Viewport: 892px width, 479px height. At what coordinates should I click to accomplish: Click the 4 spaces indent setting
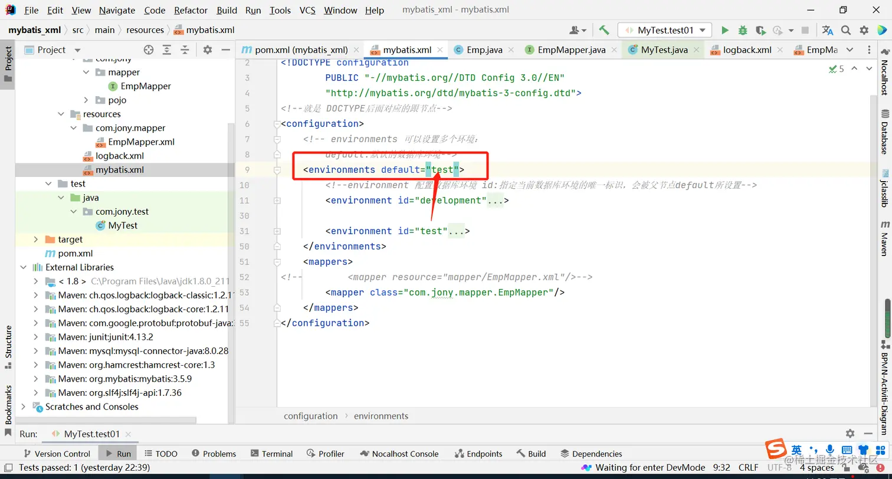click(x=817, y=468)
